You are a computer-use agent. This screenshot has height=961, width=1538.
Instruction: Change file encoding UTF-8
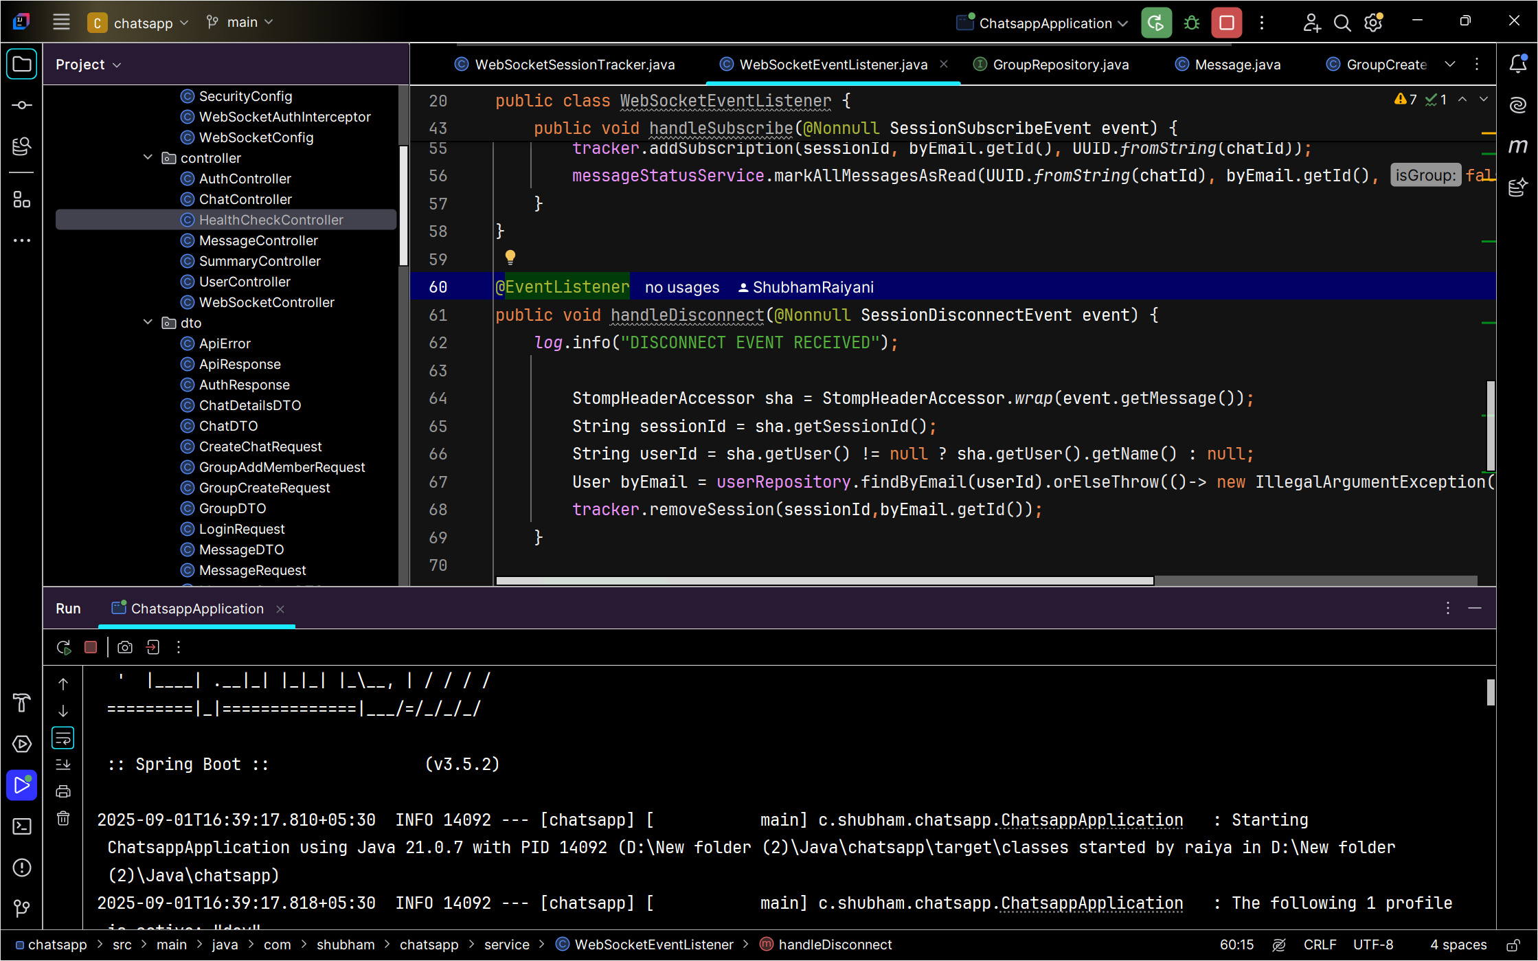click(x=1373, y=945)
